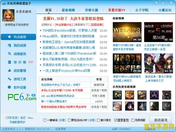Open 野怪自动计时 [设置] link
176x132 pixels.
tap(92, 120)
